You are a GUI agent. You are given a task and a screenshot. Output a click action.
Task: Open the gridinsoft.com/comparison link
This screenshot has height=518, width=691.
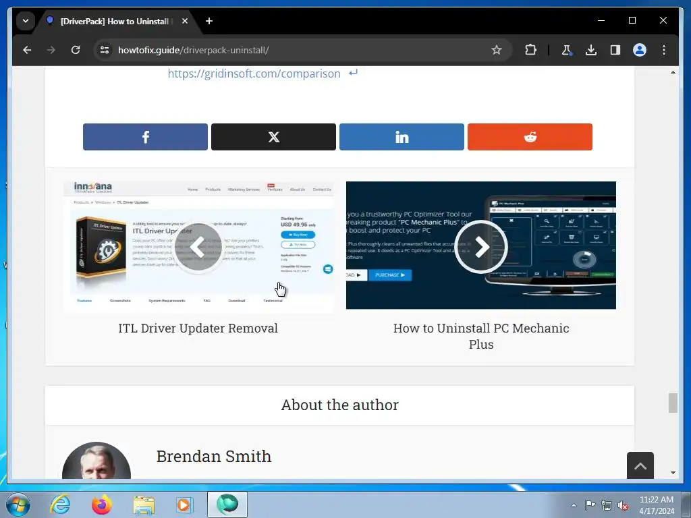254,74
